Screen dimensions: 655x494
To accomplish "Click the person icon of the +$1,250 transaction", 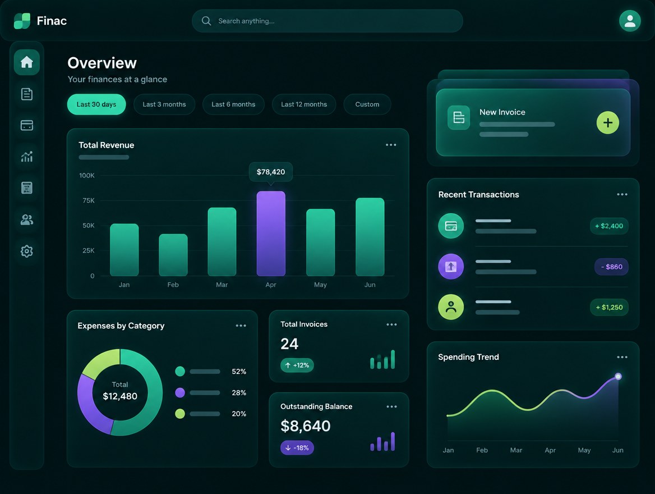I will point(451,307).
